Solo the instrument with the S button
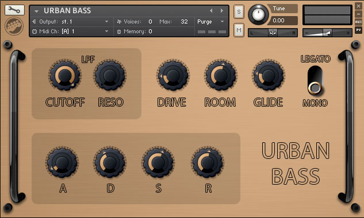Image resolution: width=364 pixels, height=218 pixels. [x=239, y=11]
